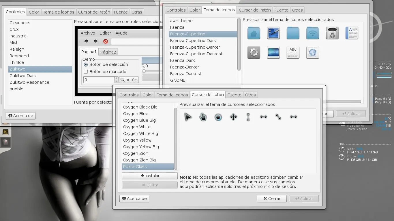The height and width of the screenshot is (221, 394).
Task: Open the Color tab in the left Controles window
Action: tap(34, 12)
